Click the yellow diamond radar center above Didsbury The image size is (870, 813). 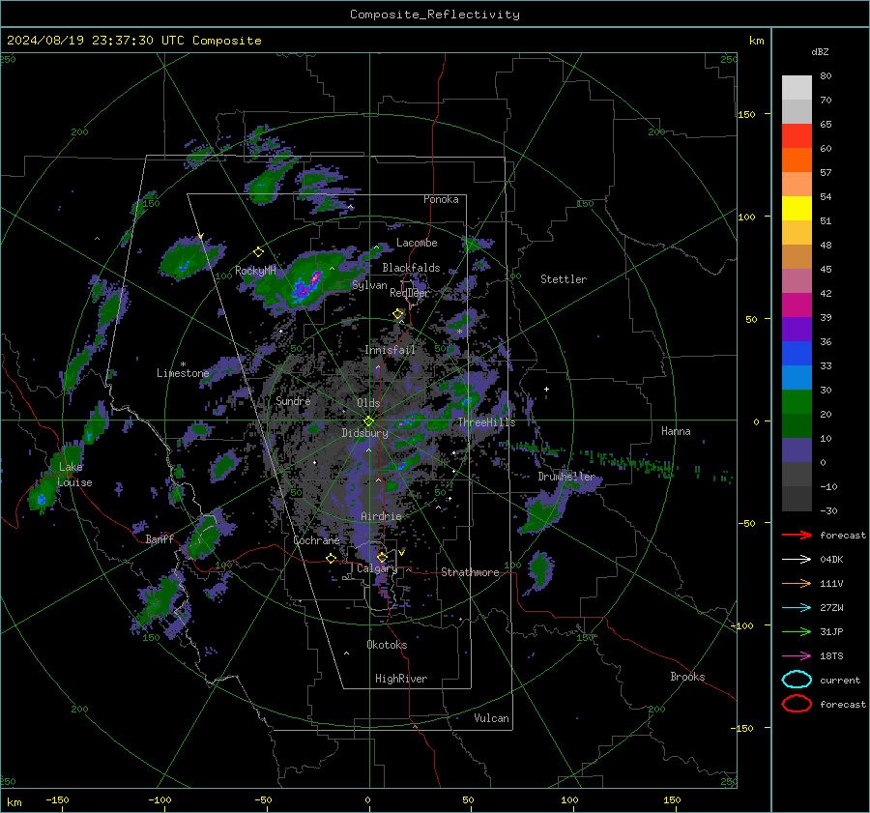368,421
